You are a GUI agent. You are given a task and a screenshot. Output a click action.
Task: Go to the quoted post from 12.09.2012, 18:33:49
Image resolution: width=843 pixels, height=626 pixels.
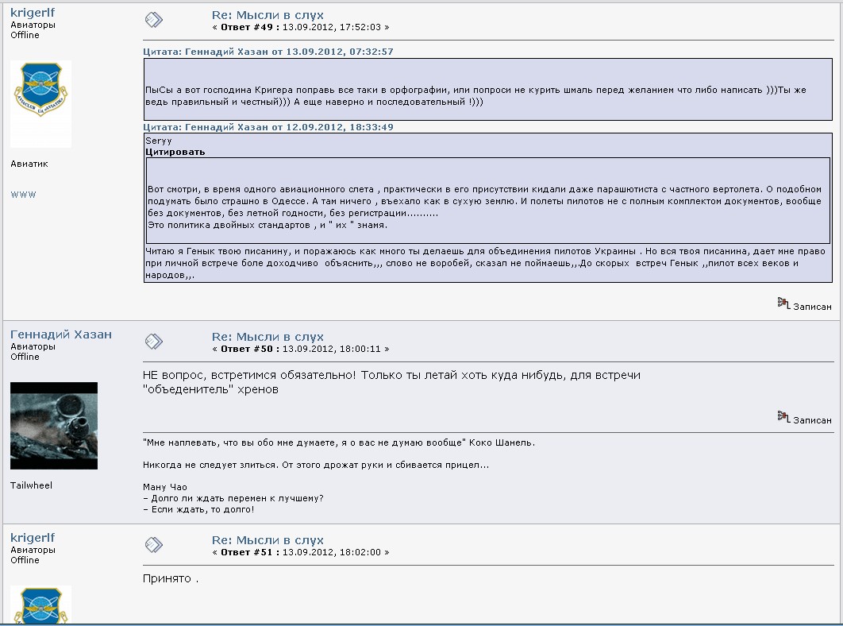(268, 127)
